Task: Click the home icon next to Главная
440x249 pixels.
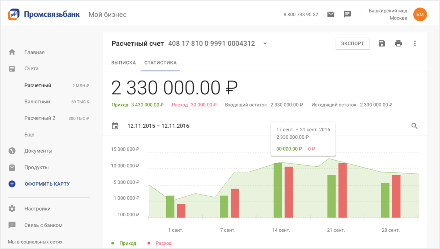Action: [12, 52]
